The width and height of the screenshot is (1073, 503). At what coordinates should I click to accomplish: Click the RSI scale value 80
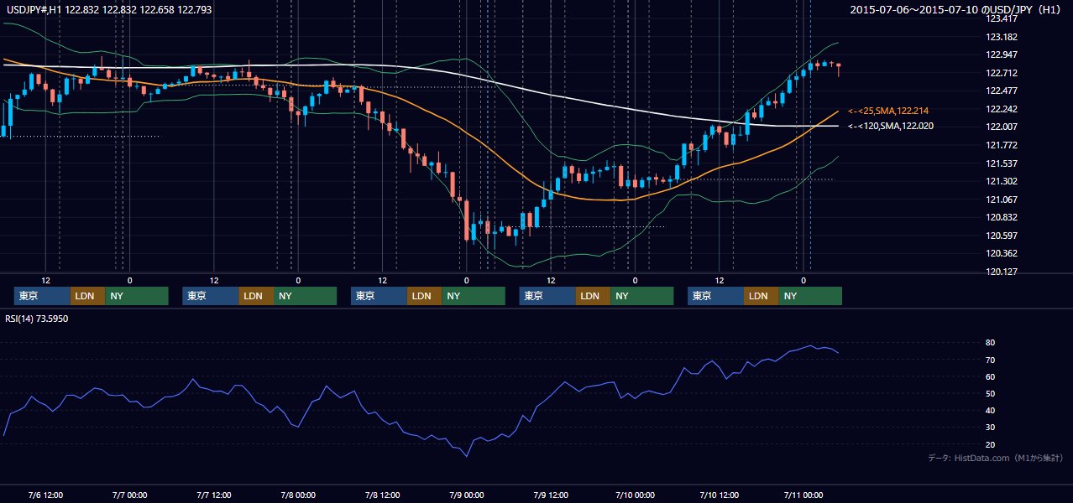tap(991, 343)
